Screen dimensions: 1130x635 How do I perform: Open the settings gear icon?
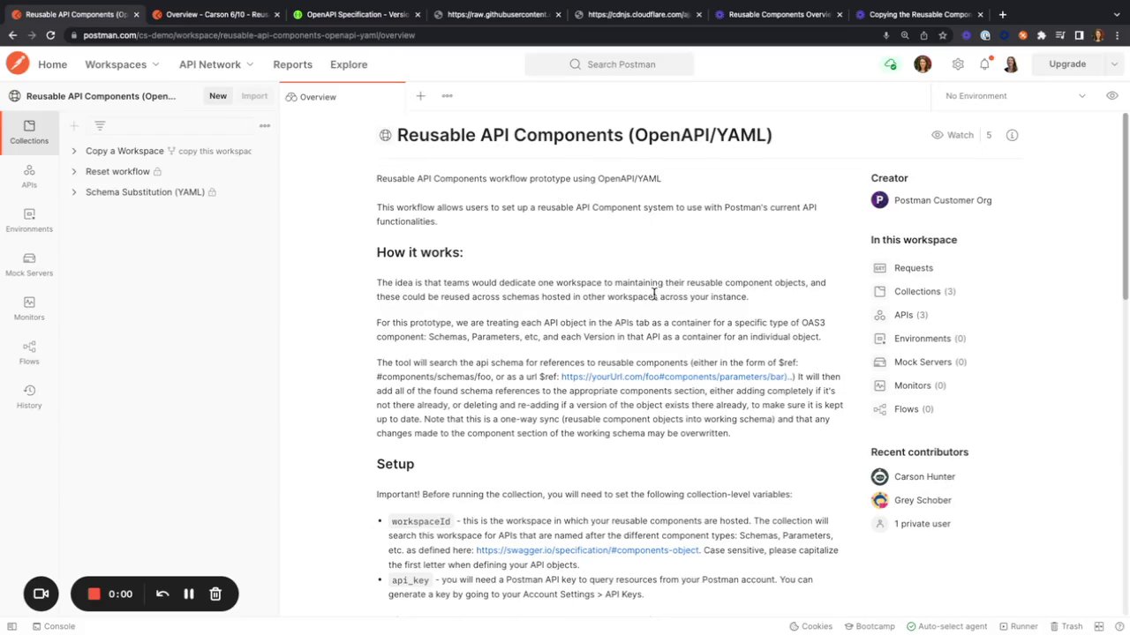tap(958, 63)
